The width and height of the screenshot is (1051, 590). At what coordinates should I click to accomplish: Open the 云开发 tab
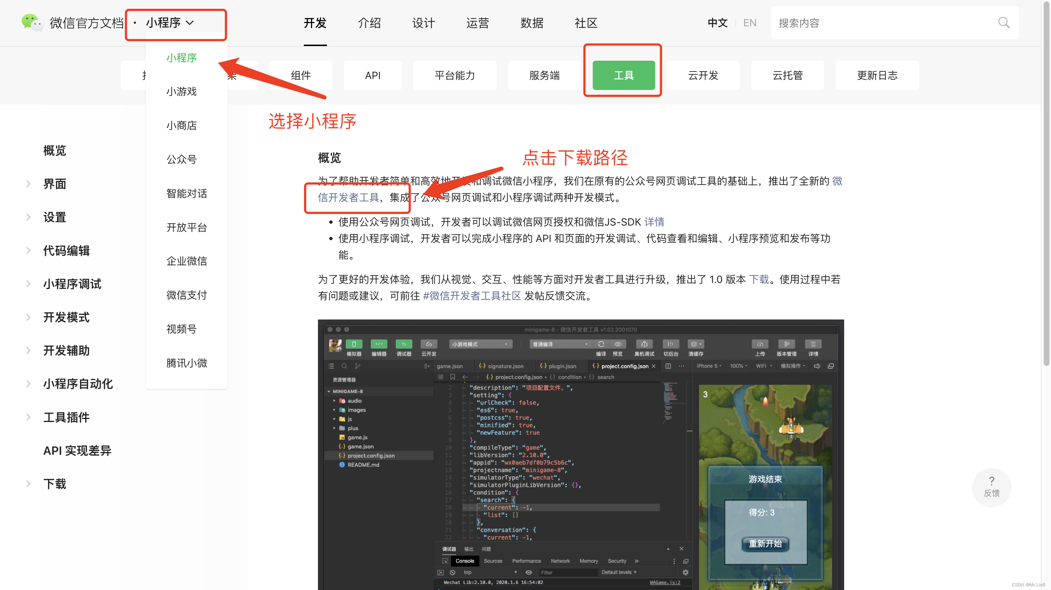[703, 75]
